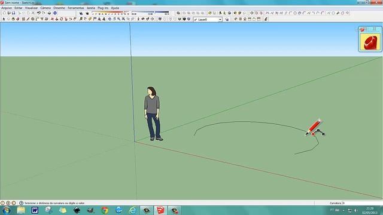This screenshot has width=383, height=215.
Task: Click the Undo arrow icon
Action: click(x=39, y=13)
